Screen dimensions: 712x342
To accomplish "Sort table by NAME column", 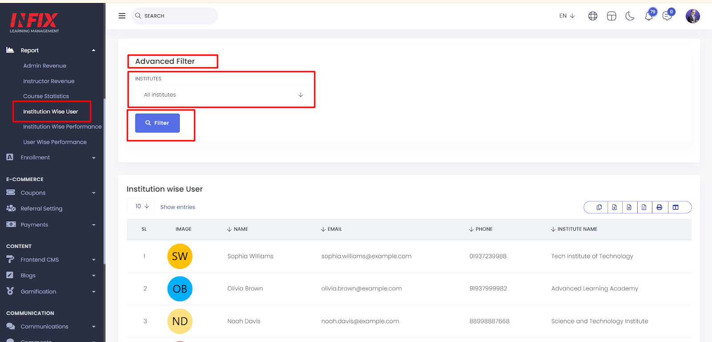I will (x=238, y=229).
